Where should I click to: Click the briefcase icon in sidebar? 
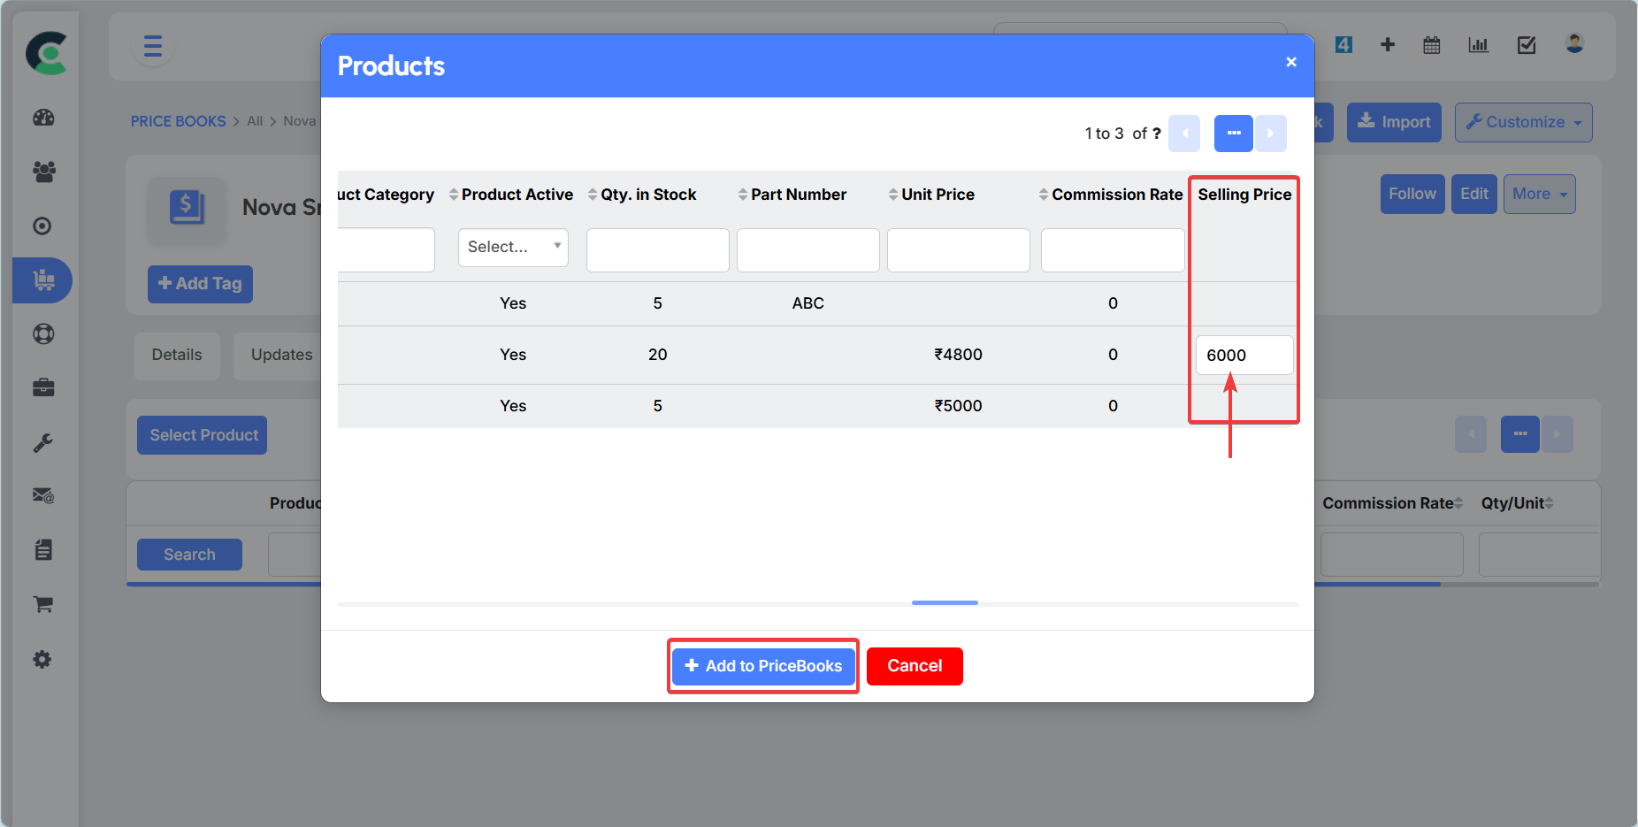(43, 387)
